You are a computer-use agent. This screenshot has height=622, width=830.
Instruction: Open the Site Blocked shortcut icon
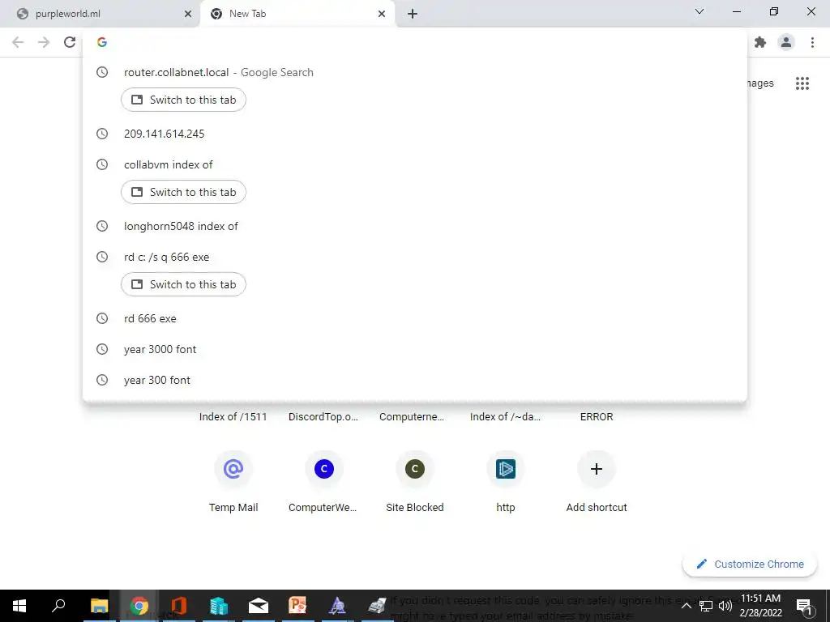click(x=415, y=469)
